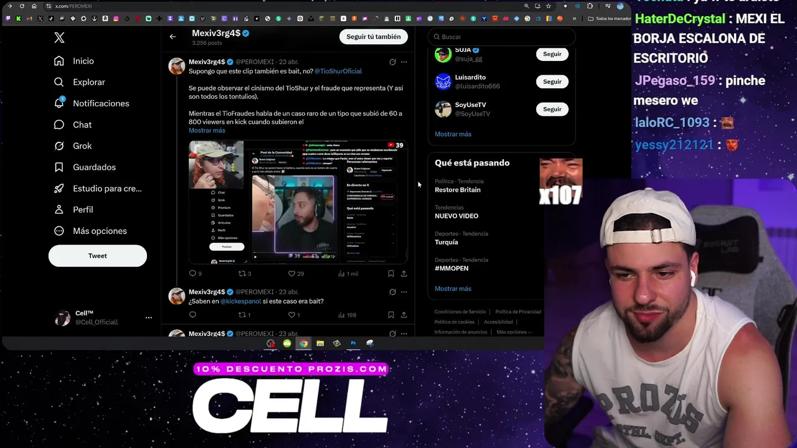Click repost icon showing 3

click(x=245, y=274)
